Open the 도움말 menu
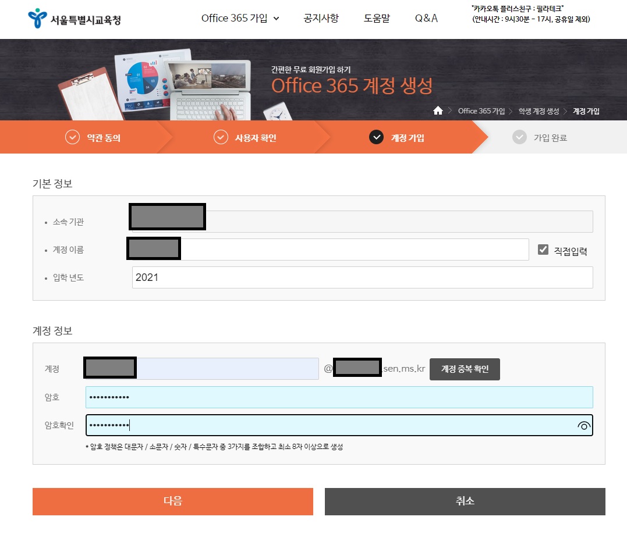The width and height of the screenshot is (627, 538). pos(377,19)
